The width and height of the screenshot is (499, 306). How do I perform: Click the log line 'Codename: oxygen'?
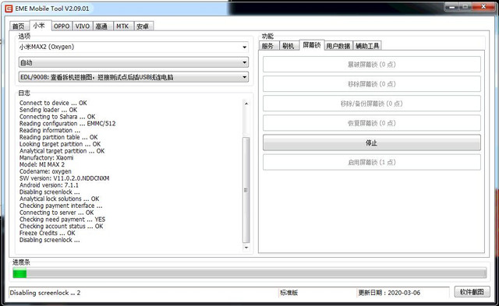point(45,171)
